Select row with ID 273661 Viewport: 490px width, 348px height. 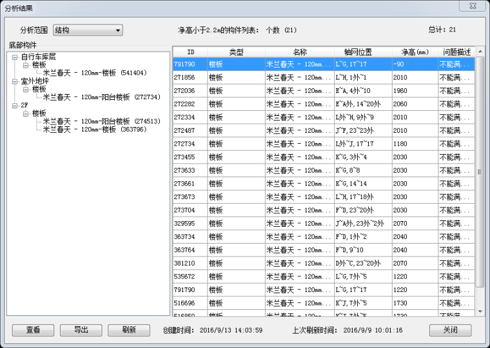click(x=324, y=184)
